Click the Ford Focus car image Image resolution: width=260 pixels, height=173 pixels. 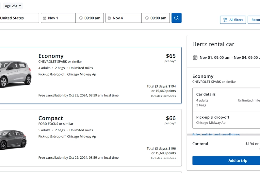(13, 139)
